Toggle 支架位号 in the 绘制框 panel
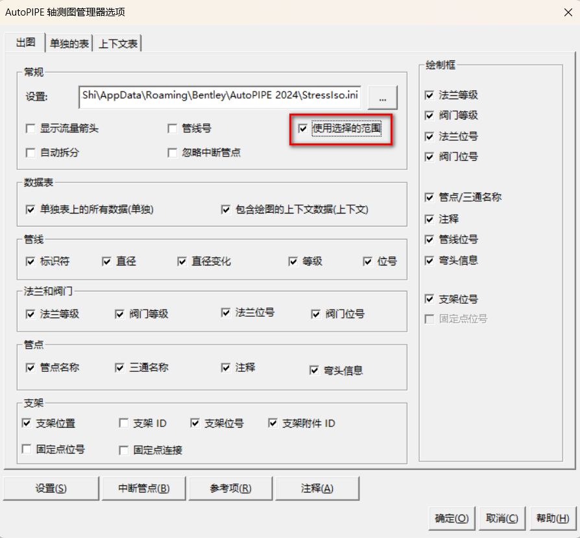This screenshot has width=580, height=538. coord(429,299)
